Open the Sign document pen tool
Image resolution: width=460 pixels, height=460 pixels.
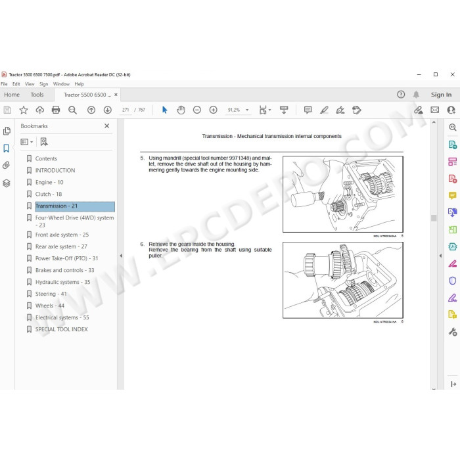click(x=340, y=110)
